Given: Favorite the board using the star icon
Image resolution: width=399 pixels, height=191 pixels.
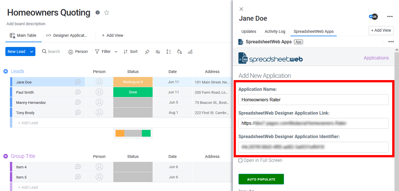Looking at the screenshot, I should tap(106, 12).
